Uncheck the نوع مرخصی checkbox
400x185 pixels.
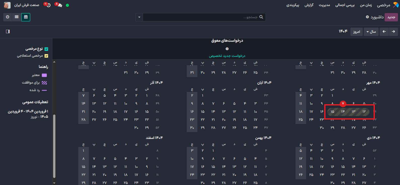[46, 49]
